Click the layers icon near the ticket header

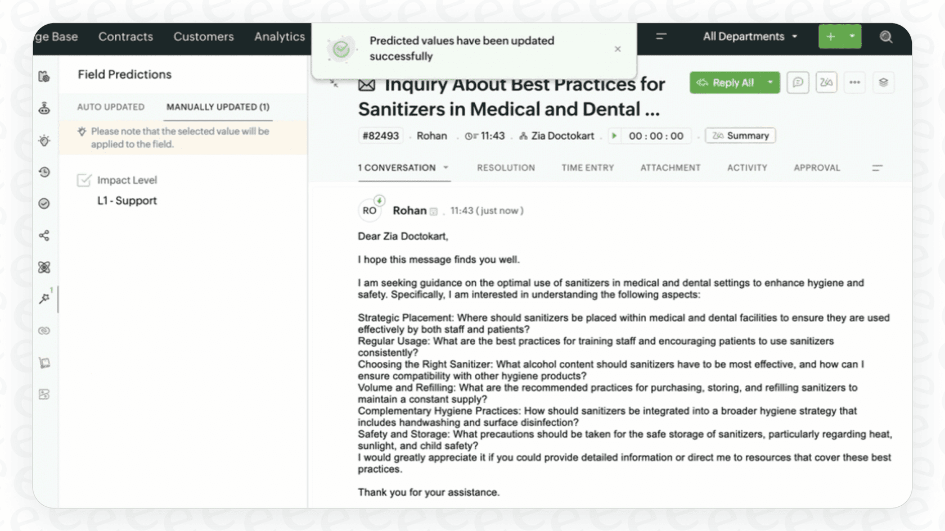(883, 82)
